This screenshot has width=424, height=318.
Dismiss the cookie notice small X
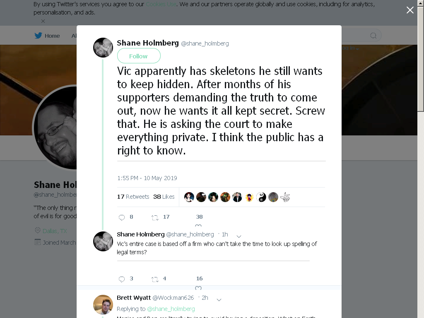click(43, 21)
